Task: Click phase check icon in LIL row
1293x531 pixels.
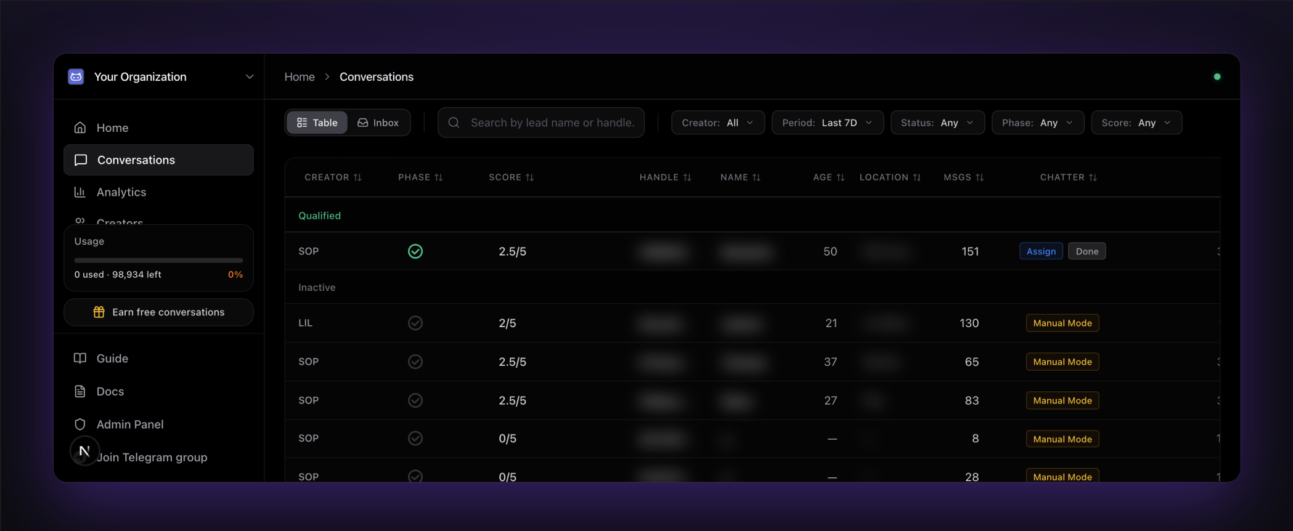Action: [x=415, y=323]
